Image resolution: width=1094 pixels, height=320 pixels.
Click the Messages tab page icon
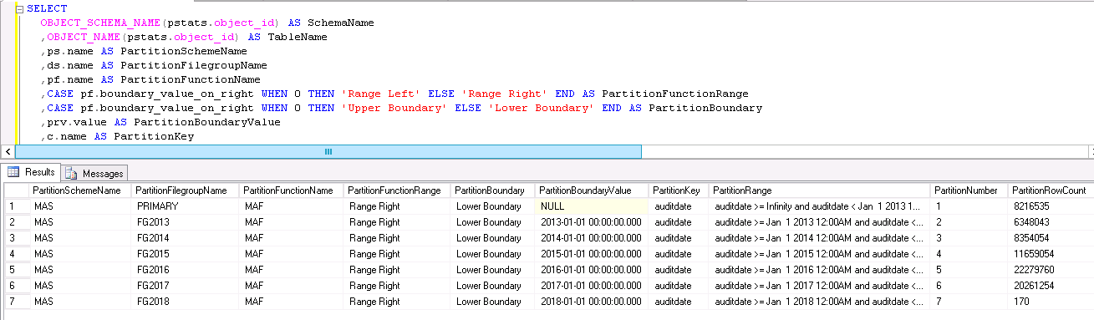(x=71, y=173)
